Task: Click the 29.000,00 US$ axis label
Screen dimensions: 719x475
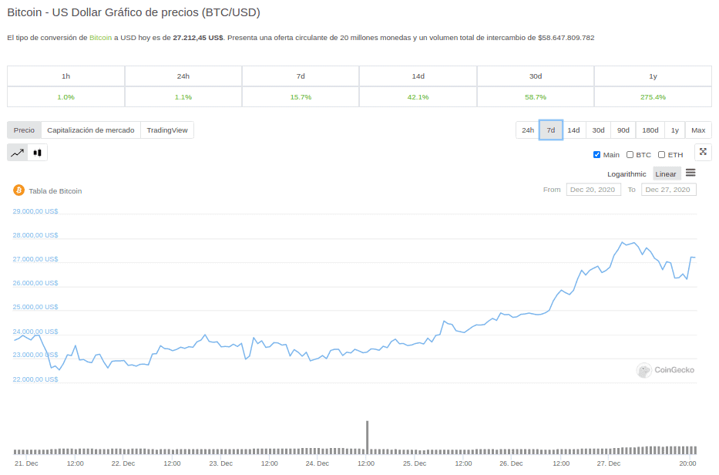Action: pos(35,211)
